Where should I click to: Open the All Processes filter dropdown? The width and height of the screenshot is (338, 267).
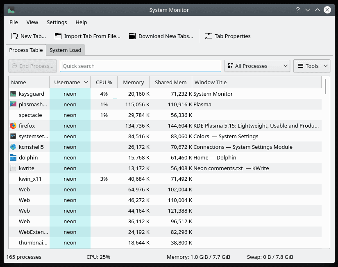click(x=257, y=65)
